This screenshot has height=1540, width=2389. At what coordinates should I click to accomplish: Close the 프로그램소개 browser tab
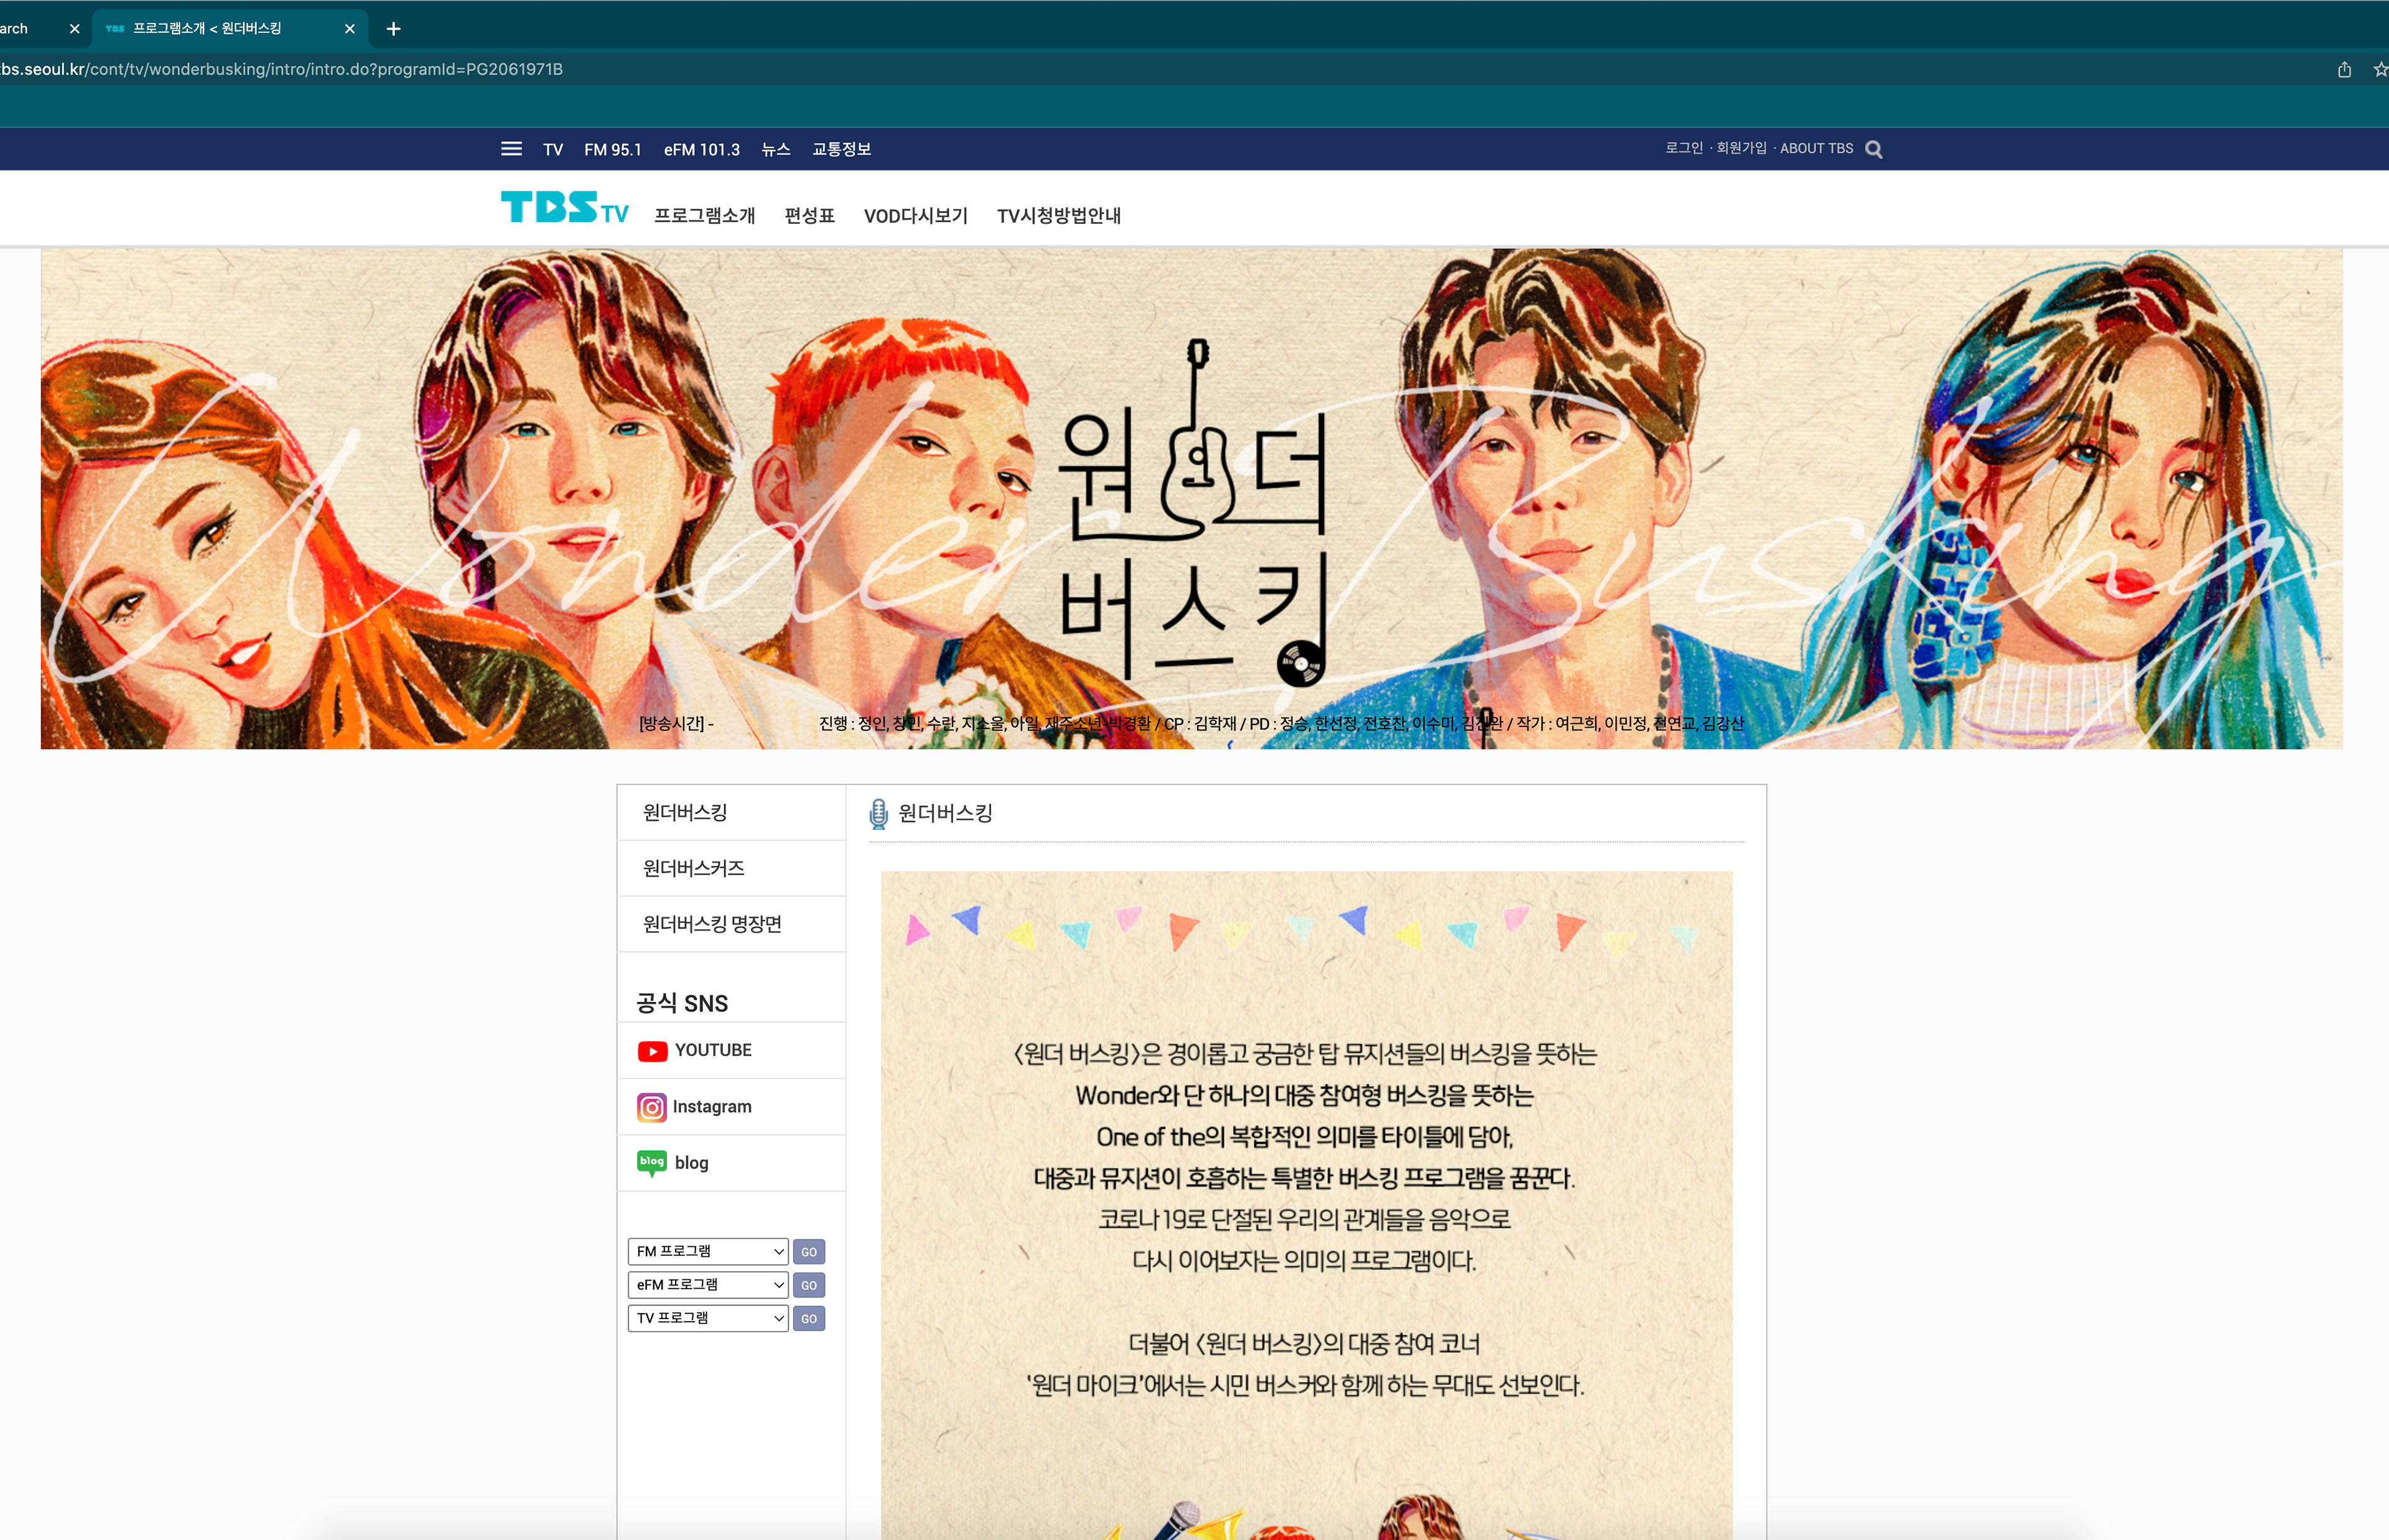pos(350,29)
